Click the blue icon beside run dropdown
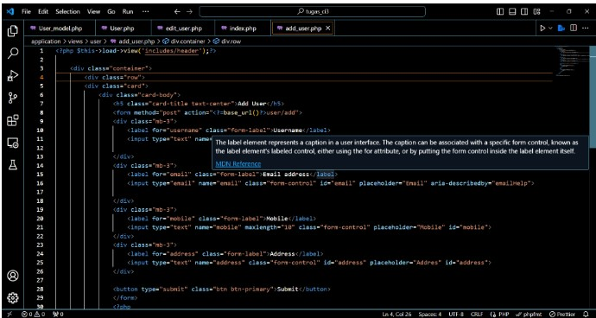This screenshot has width=596, height=318. click(x=561, y=29)
